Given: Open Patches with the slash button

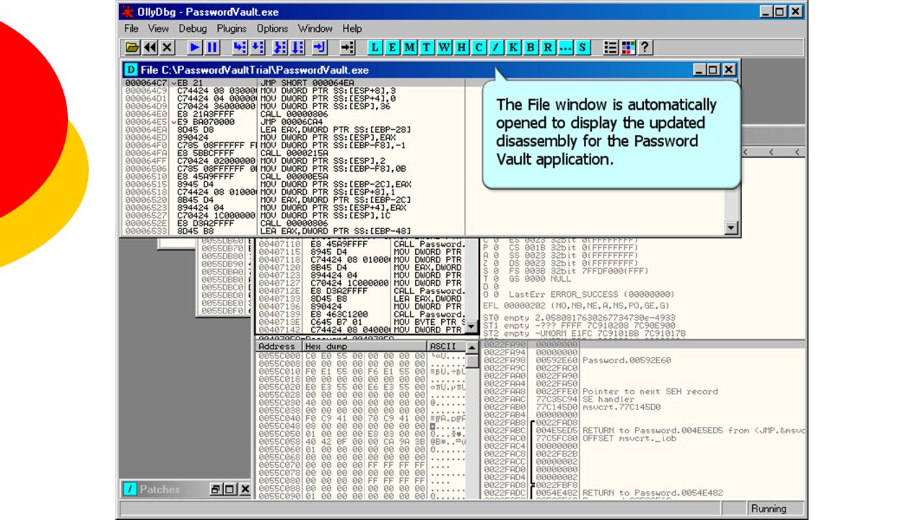Looking at the screenshot, I should click(x=496, y=48).
